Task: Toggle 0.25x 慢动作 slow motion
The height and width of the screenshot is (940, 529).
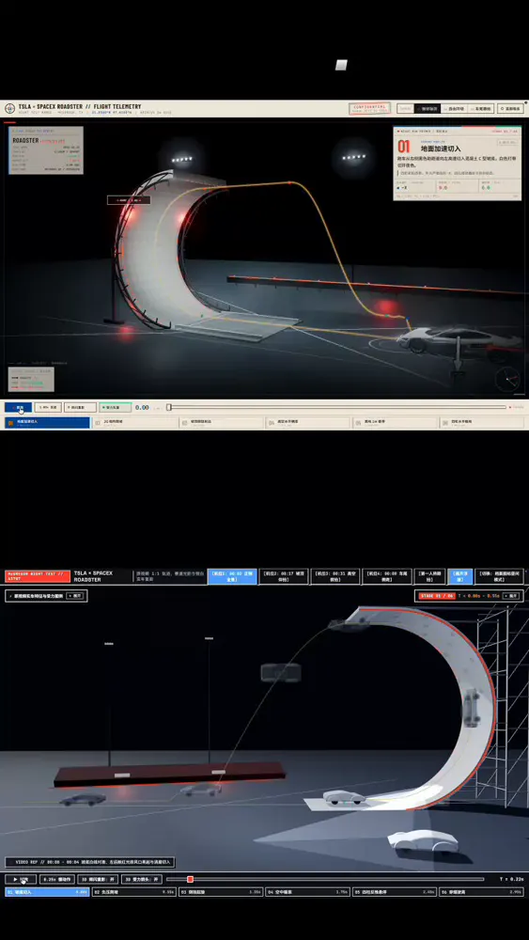Action: [x=58, y=880]
